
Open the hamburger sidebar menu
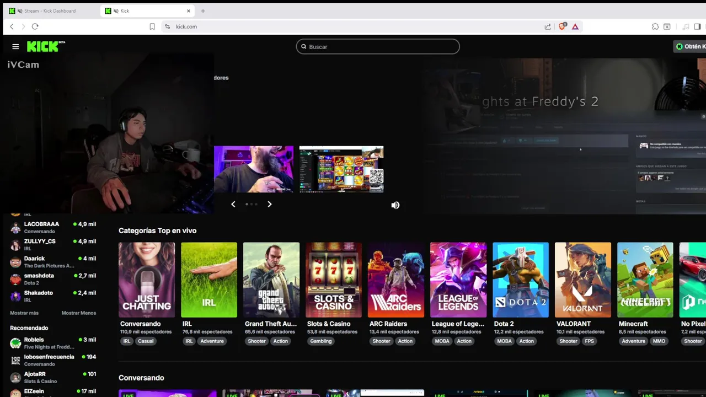pyautogui.click(x=15, y=47)
